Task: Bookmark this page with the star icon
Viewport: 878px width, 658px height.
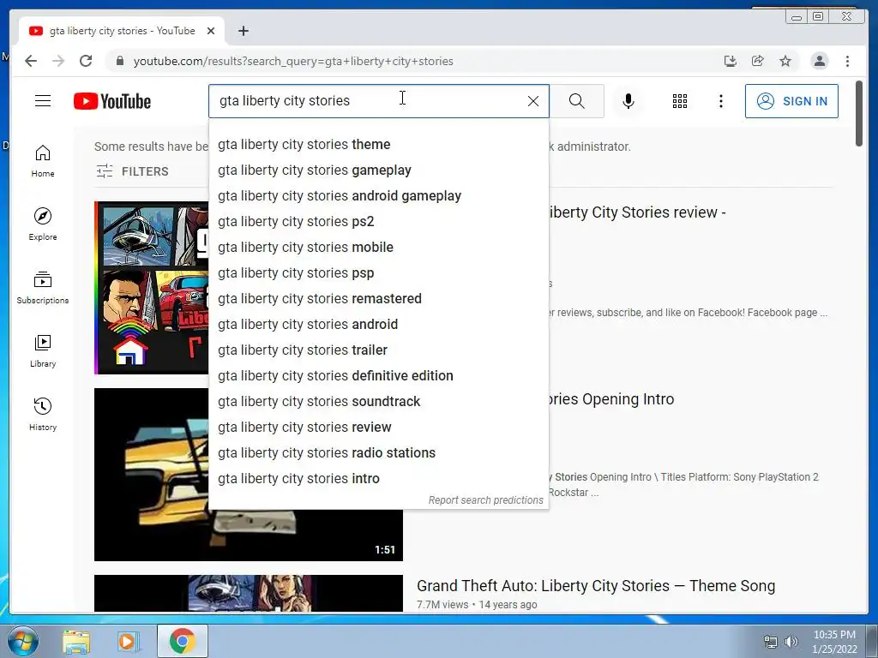Action: (x=785, y=61)
